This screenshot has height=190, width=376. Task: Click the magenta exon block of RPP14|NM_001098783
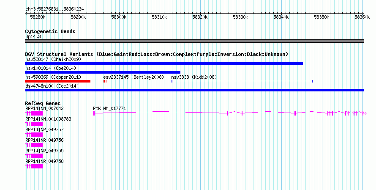pyautogui.click(x=37, y=124)
